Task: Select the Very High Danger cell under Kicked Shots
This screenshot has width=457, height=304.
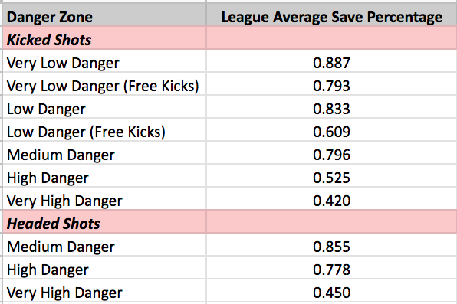Action: [x=104, y=198]
